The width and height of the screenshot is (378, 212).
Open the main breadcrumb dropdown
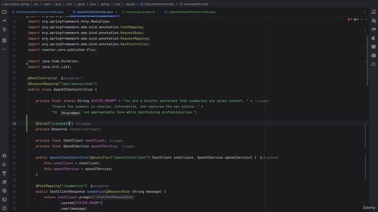click(47, 4)
